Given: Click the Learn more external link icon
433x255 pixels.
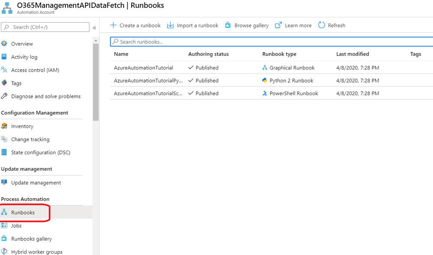Looking at the screenshot, I should point(278,25).
